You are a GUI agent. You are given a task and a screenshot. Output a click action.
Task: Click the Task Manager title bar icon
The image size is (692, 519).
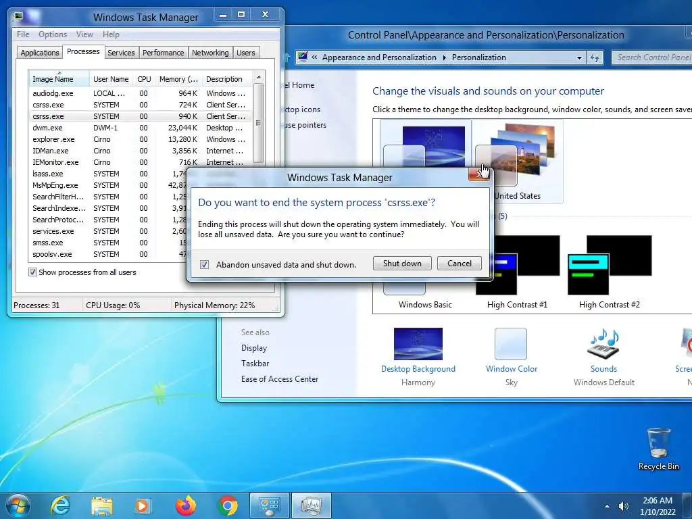(18, 17)
